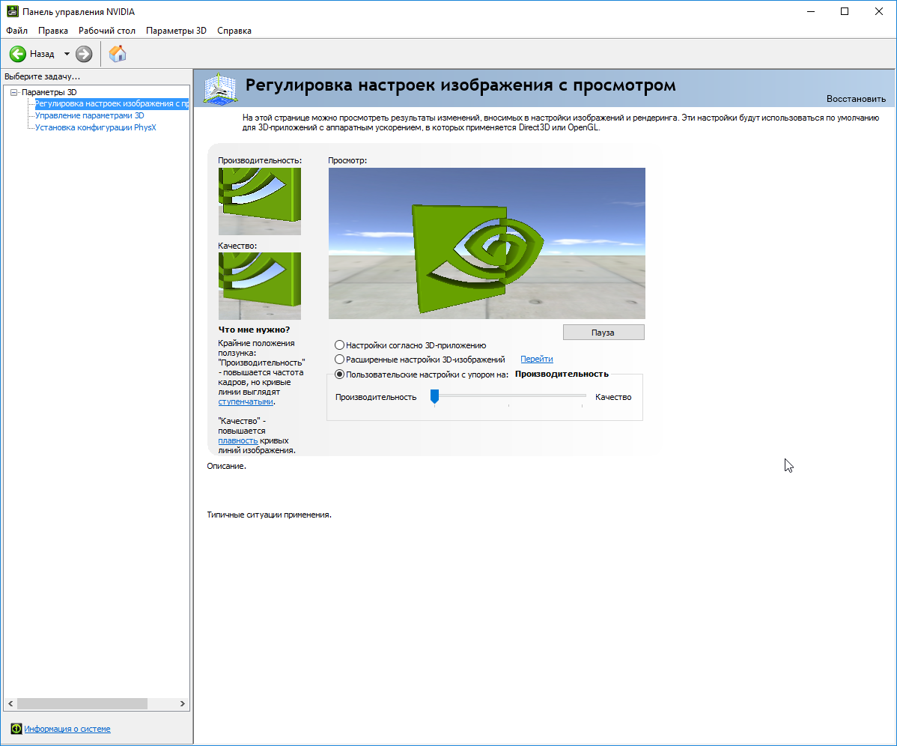Click the sidebar scrollbar right arrow
This screenshot has width=897, height=746.
pos(183,703)
